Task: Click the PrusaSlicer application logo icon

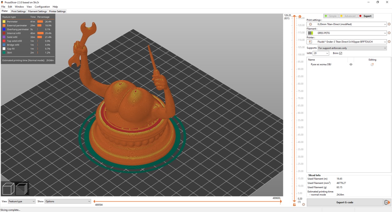Action: point(2,2)
